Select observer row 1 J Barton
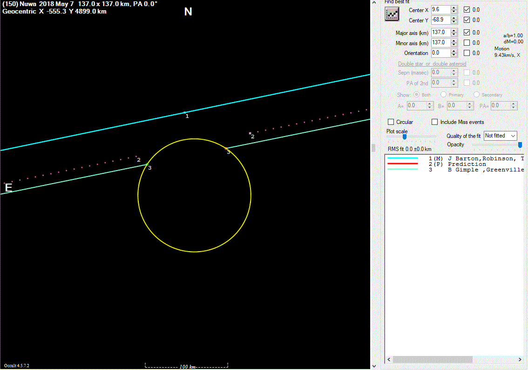The width and height of the screenshot is (528, 370). pyautogui.click(x=454, y=158)
